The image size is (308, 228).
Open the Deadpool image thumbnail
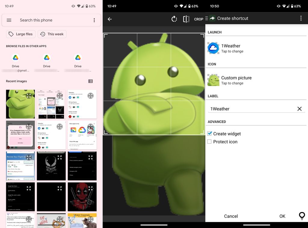tap(82, 197)
